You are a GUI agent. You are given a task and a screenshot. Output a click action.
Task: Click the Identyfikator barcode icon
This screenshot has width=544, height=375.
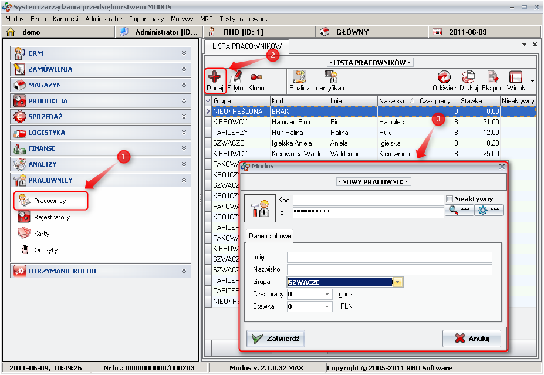tap(331, 77)
